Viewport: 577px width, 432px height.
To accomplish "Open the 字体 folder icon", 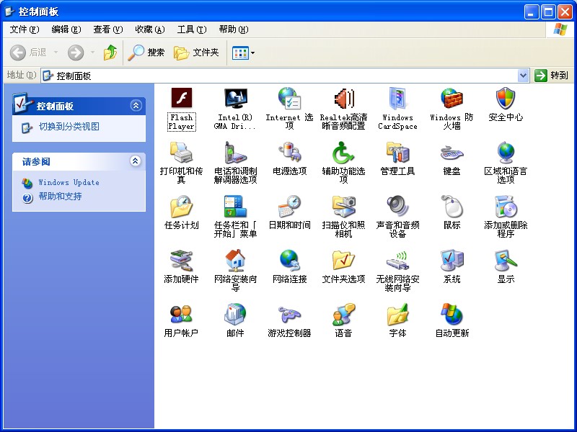I will coord(397,315).
